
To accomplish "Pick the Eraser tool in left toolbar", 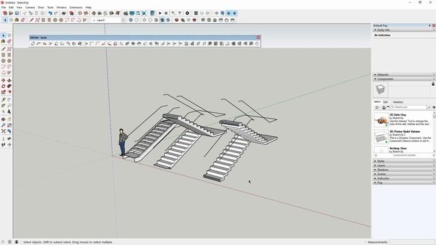I will click(9, 42).
